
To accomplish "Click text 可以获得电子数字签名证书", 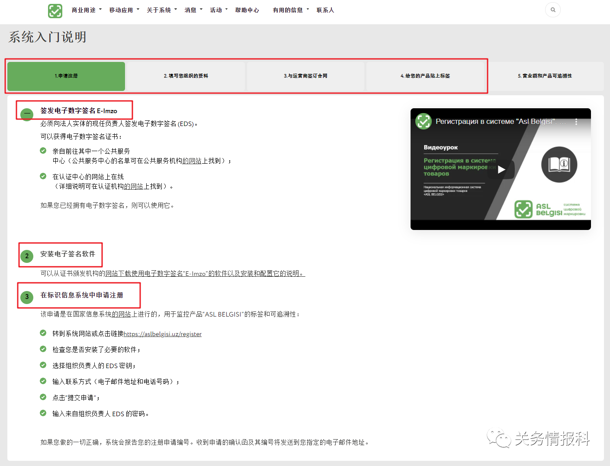I will click(x=81, y=137).
